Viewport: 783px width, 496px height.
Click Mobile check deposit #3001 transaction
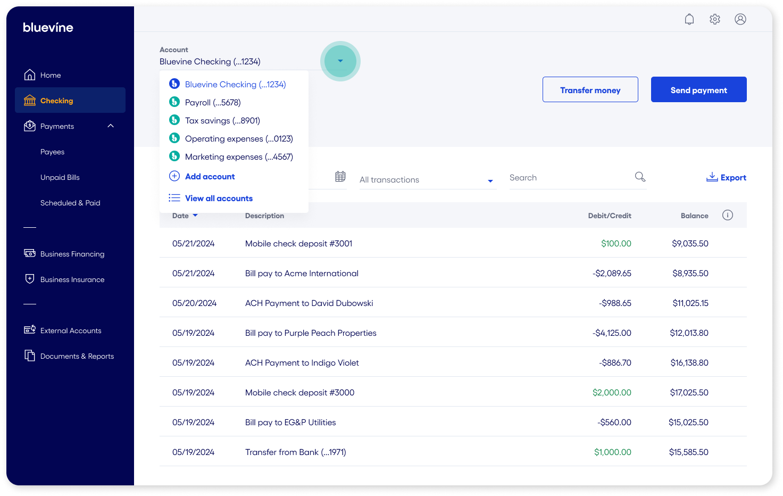(298, 244)
